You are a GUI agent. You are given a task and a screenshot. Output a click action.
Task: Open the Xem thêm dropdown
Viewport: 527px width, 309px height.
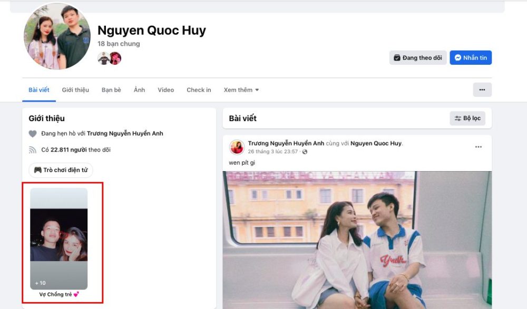[x=241, y=89]
